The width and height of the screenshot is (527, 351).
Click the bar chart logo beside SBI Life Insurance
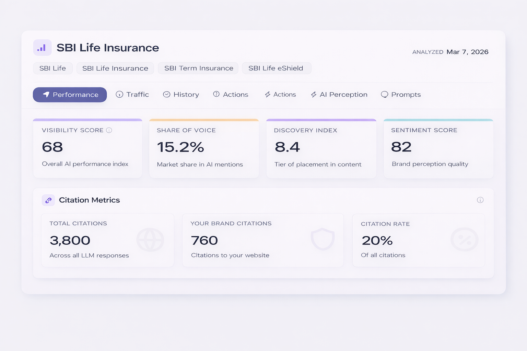(42, 48)
